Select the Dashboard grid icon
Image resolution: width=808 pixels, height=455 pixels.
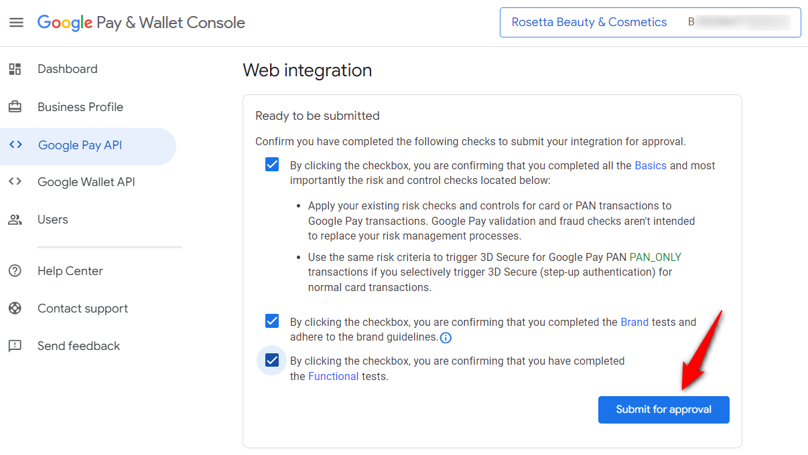tap(15, 68)
